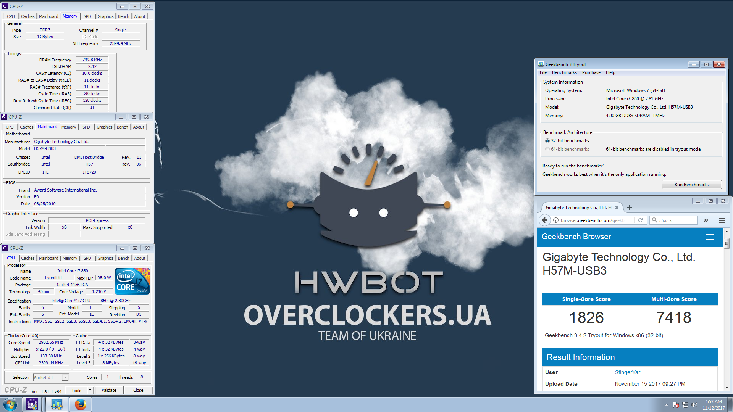Click the Core Speed value 2932.65 MHz
Image resolution: width=733 pixels, height=412 pixels.
coord(51,342)
